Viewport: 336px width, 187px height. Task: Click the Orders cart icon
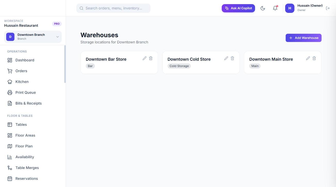click(x=10, y=71)
